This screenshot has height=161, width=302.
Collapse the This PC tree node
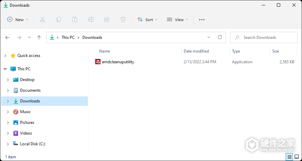(5, 69)
